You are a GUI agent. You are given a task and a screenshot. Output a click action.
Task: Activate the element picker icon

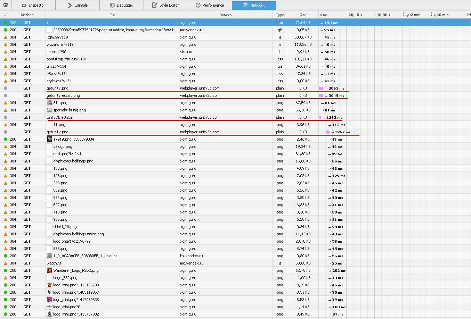pos(6,5)
